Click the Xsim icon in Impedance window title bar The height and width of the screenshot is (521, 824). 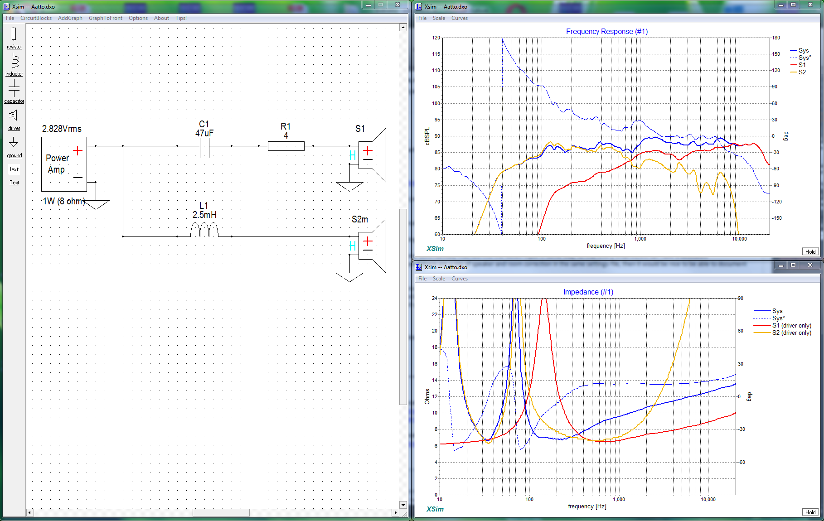coord(419,267)
